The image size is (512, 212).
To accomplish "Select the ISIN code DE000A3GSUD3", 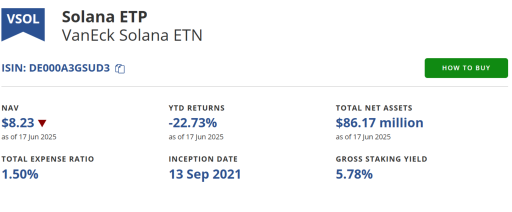I will (69, 68).
